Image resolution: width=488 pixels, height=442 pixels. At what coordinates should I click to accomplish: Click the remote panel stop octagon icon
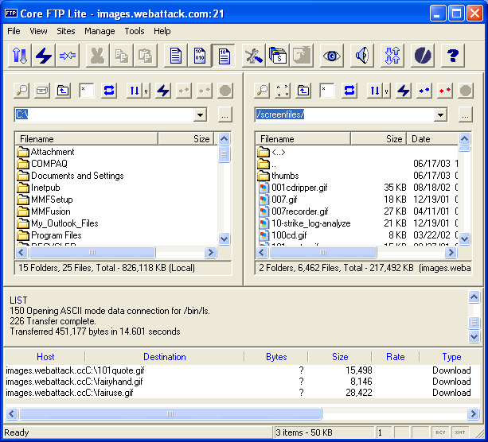466,91
